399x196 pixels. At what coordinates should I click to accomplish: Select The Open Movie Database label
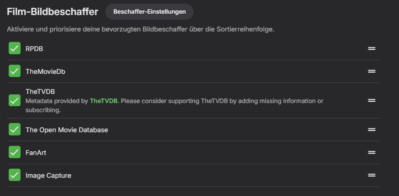click(67, 130)
